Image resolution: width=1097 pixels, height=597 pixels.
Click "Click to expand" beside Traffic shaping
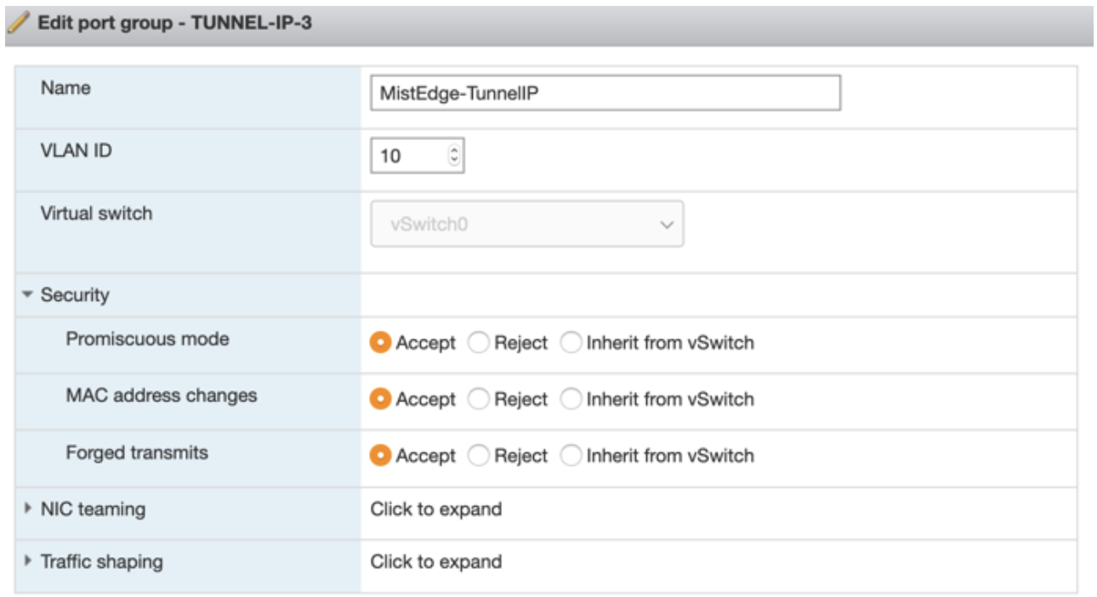coord(435,561)
